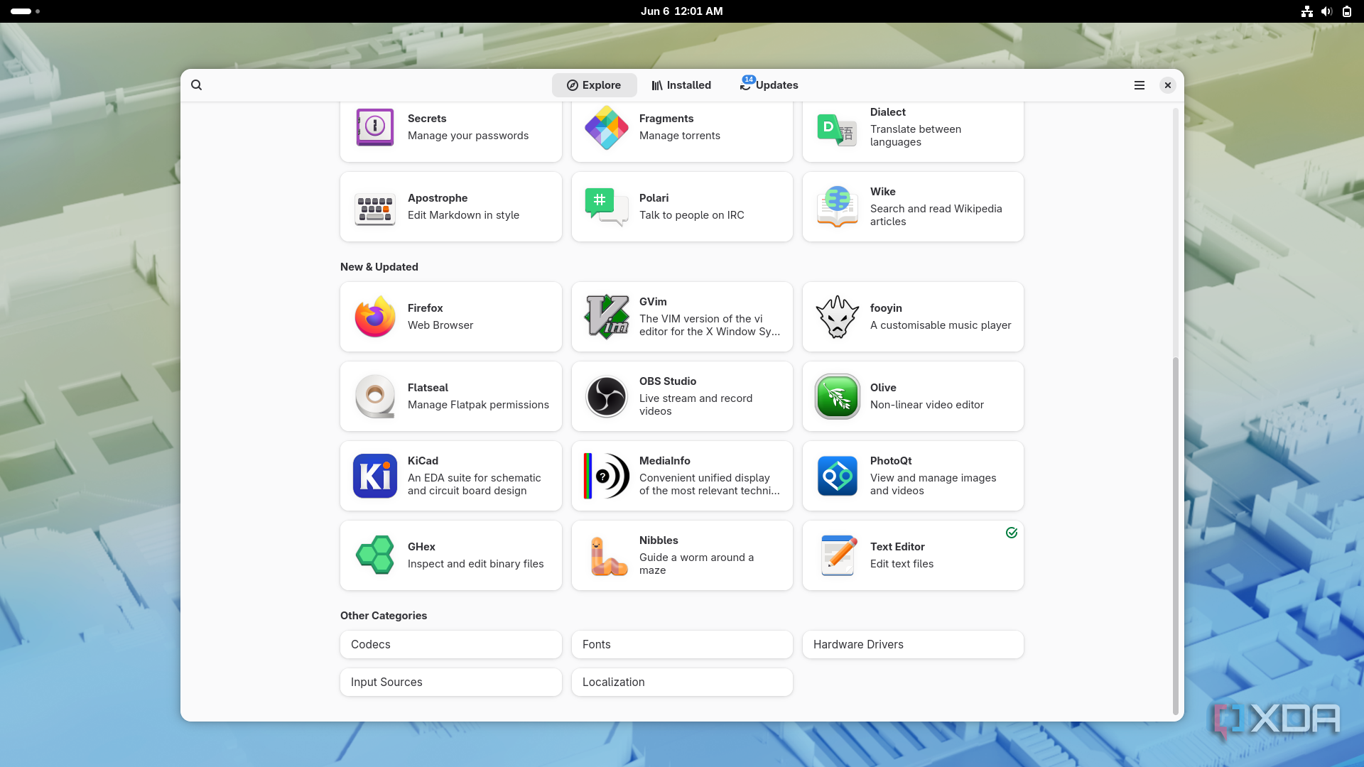
Task: Switch to the Updates tab
Action: pyautogui.click(x=769, y=85)
